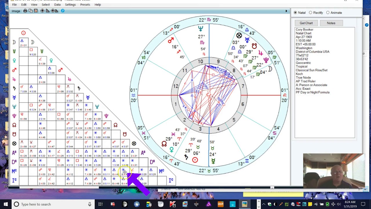
Task: Click the Ic label at grid's right edge
Action: 171,180
